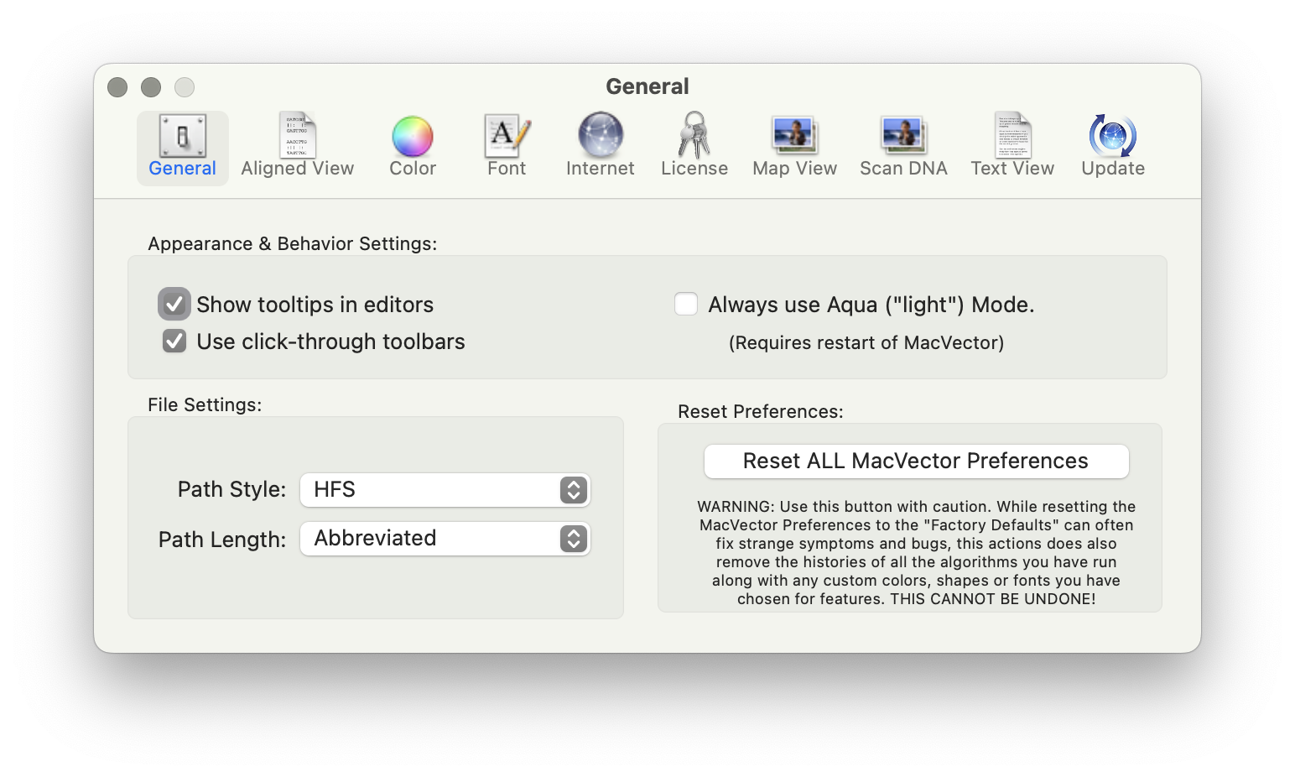Screen dimensions: 1295x777
Task: Click the Appearance & Behavior Settings panel
Action: coord(647,316)
